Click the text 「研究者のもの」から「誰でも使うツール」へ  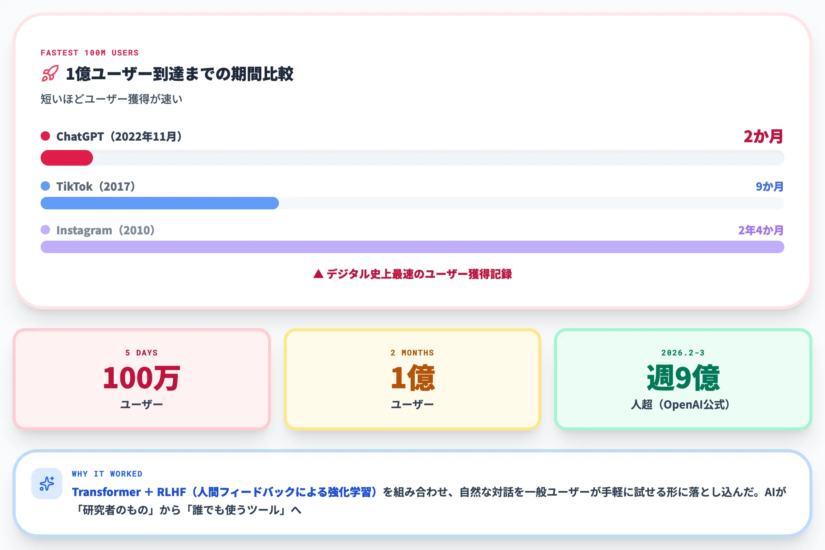click(187, 510)
